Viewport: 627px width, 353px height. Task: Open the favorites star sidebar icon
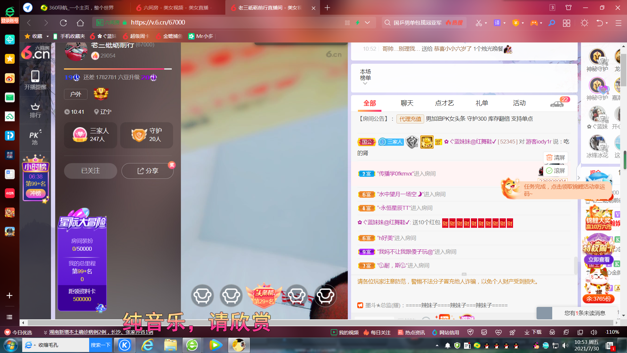(10, 59)
